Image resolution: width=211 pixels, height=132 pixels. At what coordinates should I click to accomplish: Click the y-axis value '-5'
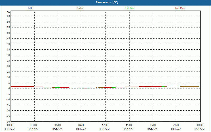pyautogui.click(x=9, y=94)
